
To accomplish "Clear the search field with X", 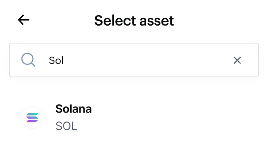I will click(x=237, y=60).
